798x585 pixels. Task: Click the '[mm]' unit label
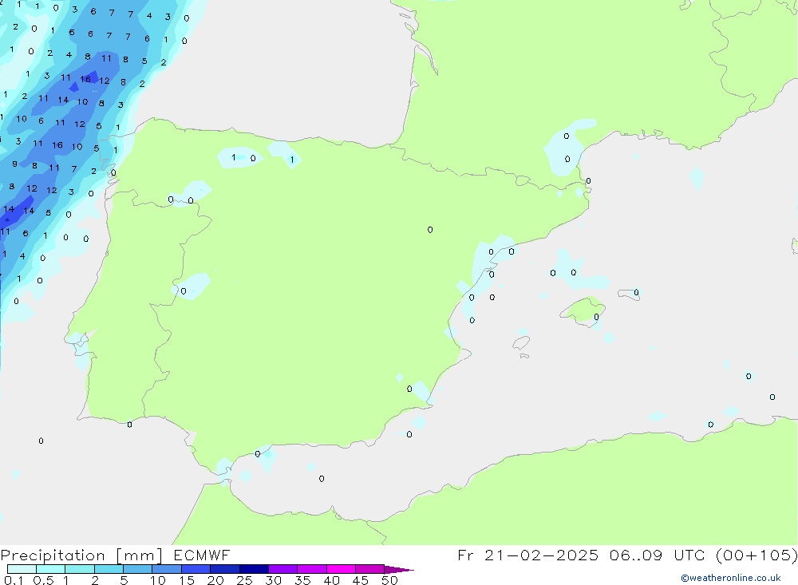coord(139,555)
